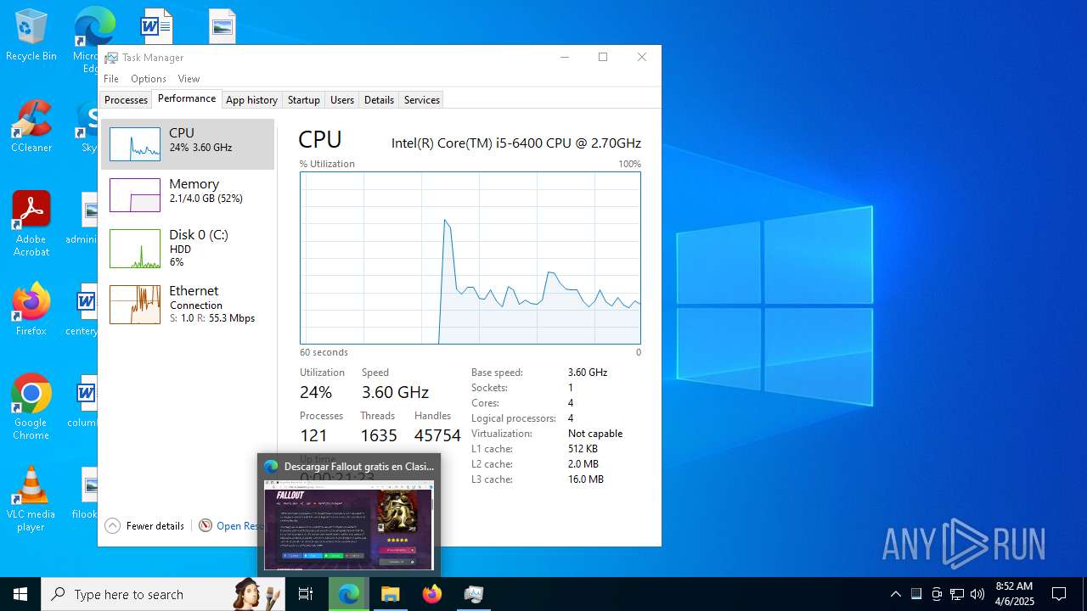The height and width of the screenshot is (611, 1087).
Task: Open the Users tab
Action: 342,99
